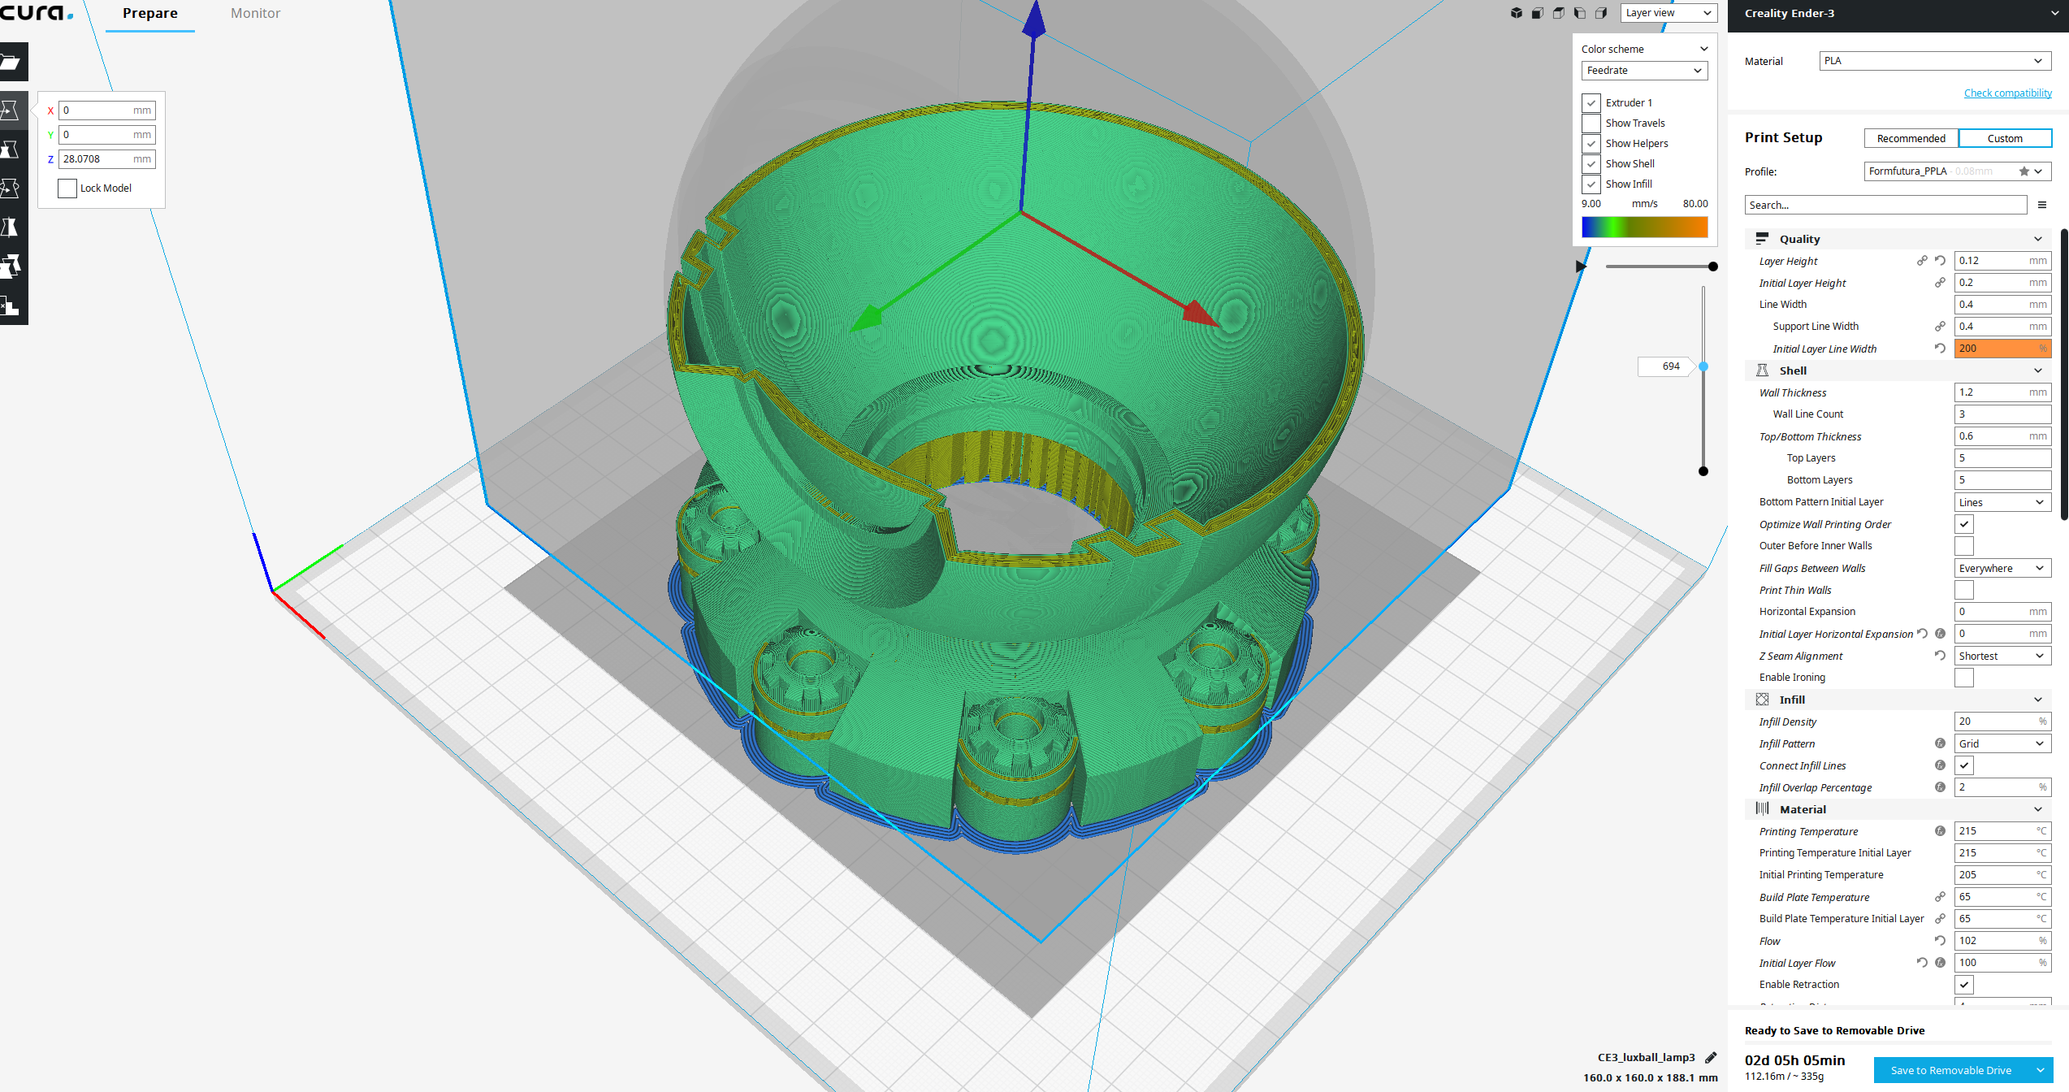Switch to front camera view cube icon
This screenshot has width=2069, height=1092.
click(x=1537, y=13)
